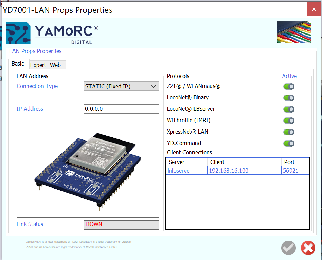This screenshot has height=260, width=322.
Task: Open the Connection Type dropdown
Action: [x=121, y=86]
